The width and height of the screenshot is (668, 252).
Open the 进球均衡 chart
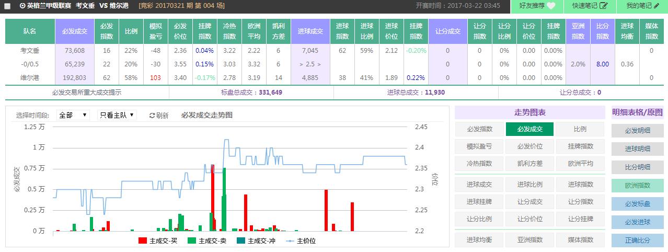(480, 240)
